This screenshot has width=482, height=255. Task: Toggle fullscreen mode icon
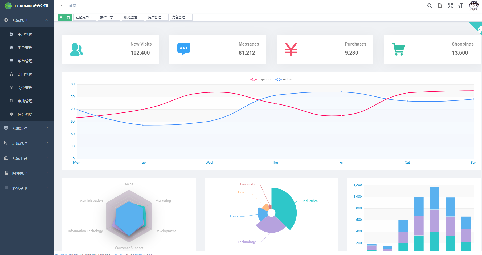tap(450, 6)
